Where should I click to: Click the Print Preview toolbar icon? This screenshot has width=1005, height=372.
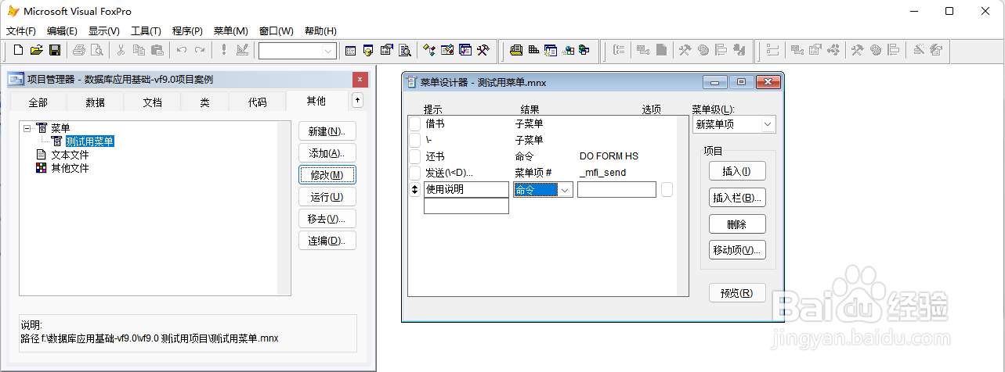tap(96, 50)
